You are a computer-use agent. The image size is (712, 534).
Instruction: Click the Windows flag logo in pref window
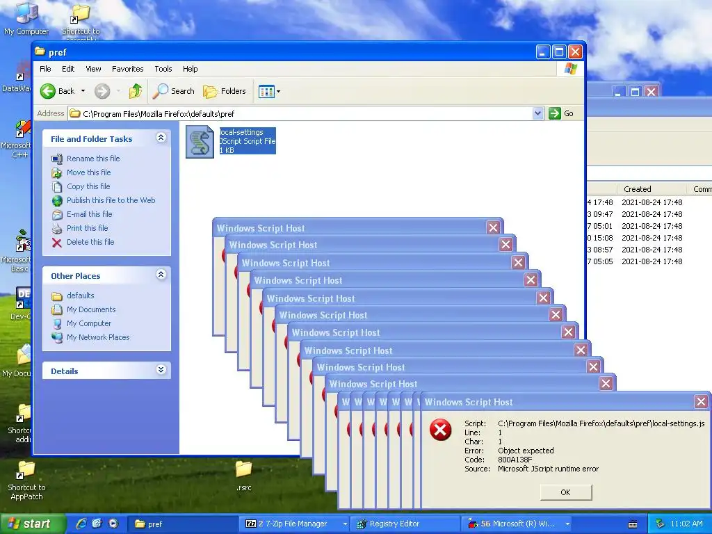tap(570, 69)
